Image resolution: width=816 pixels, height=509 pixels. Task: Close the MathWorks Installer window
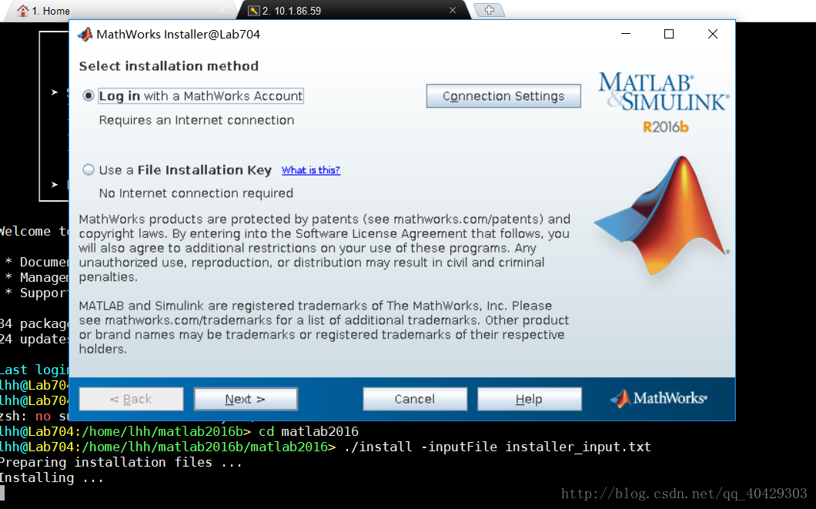(x=712, y=34)
